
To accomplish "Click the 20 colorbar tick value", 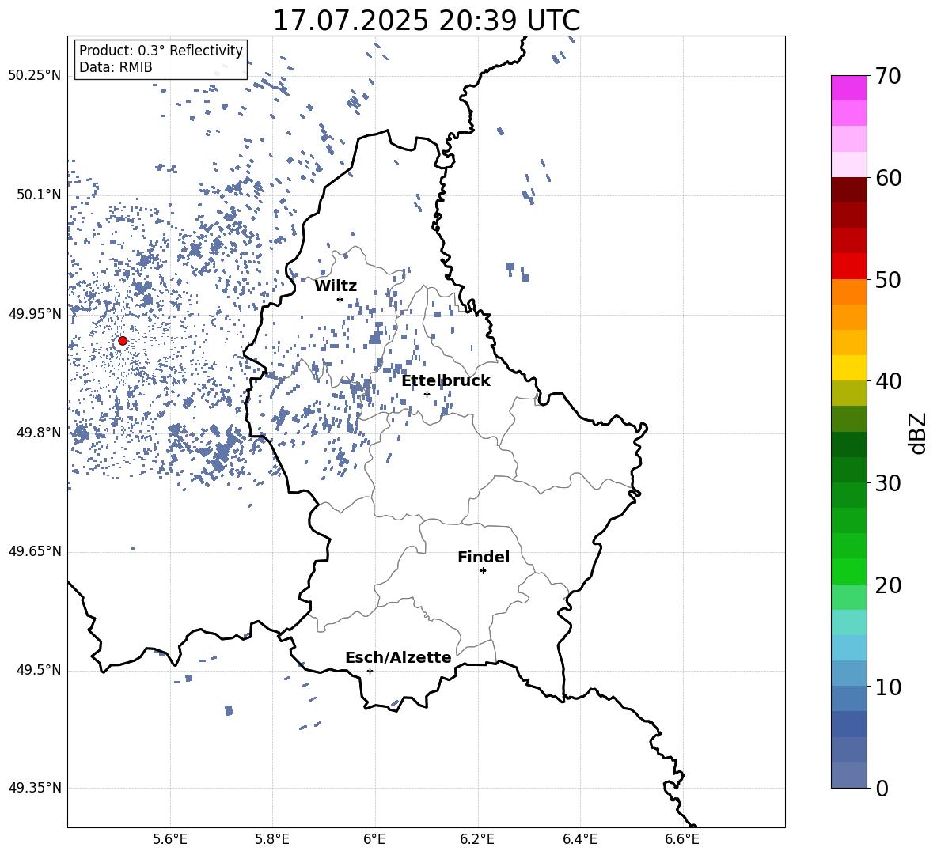I will pyautogui.click(x=889, y=585).
